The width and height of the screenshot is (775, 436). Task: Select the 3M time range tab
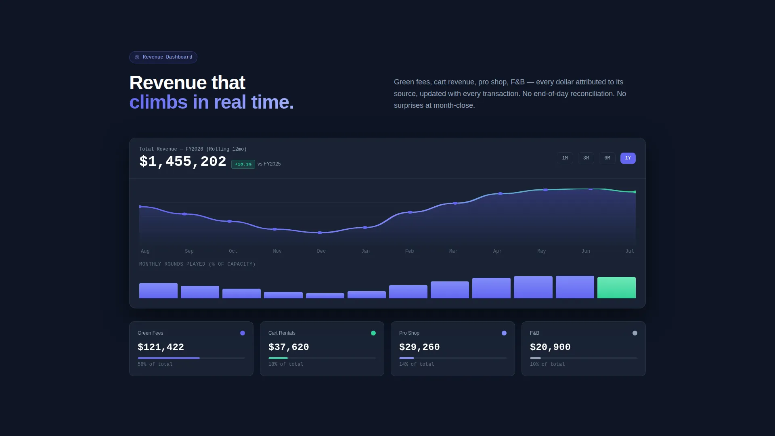coord(586,158)
